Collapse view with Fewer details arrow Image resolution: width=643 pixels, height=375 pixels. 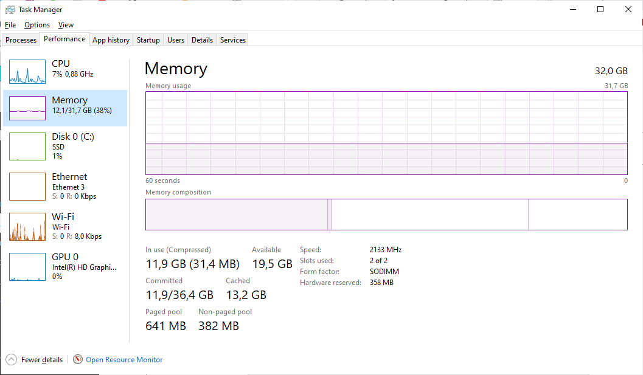click(11, 360)
